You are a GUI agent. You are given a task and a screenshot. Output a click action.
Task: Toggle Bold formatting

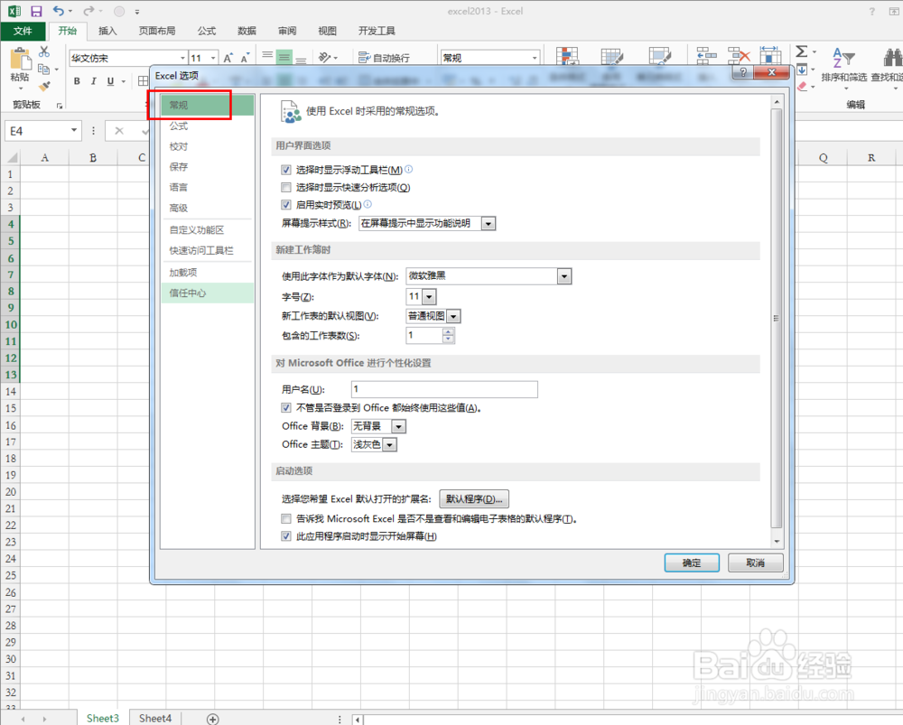(x=77, y=81)
